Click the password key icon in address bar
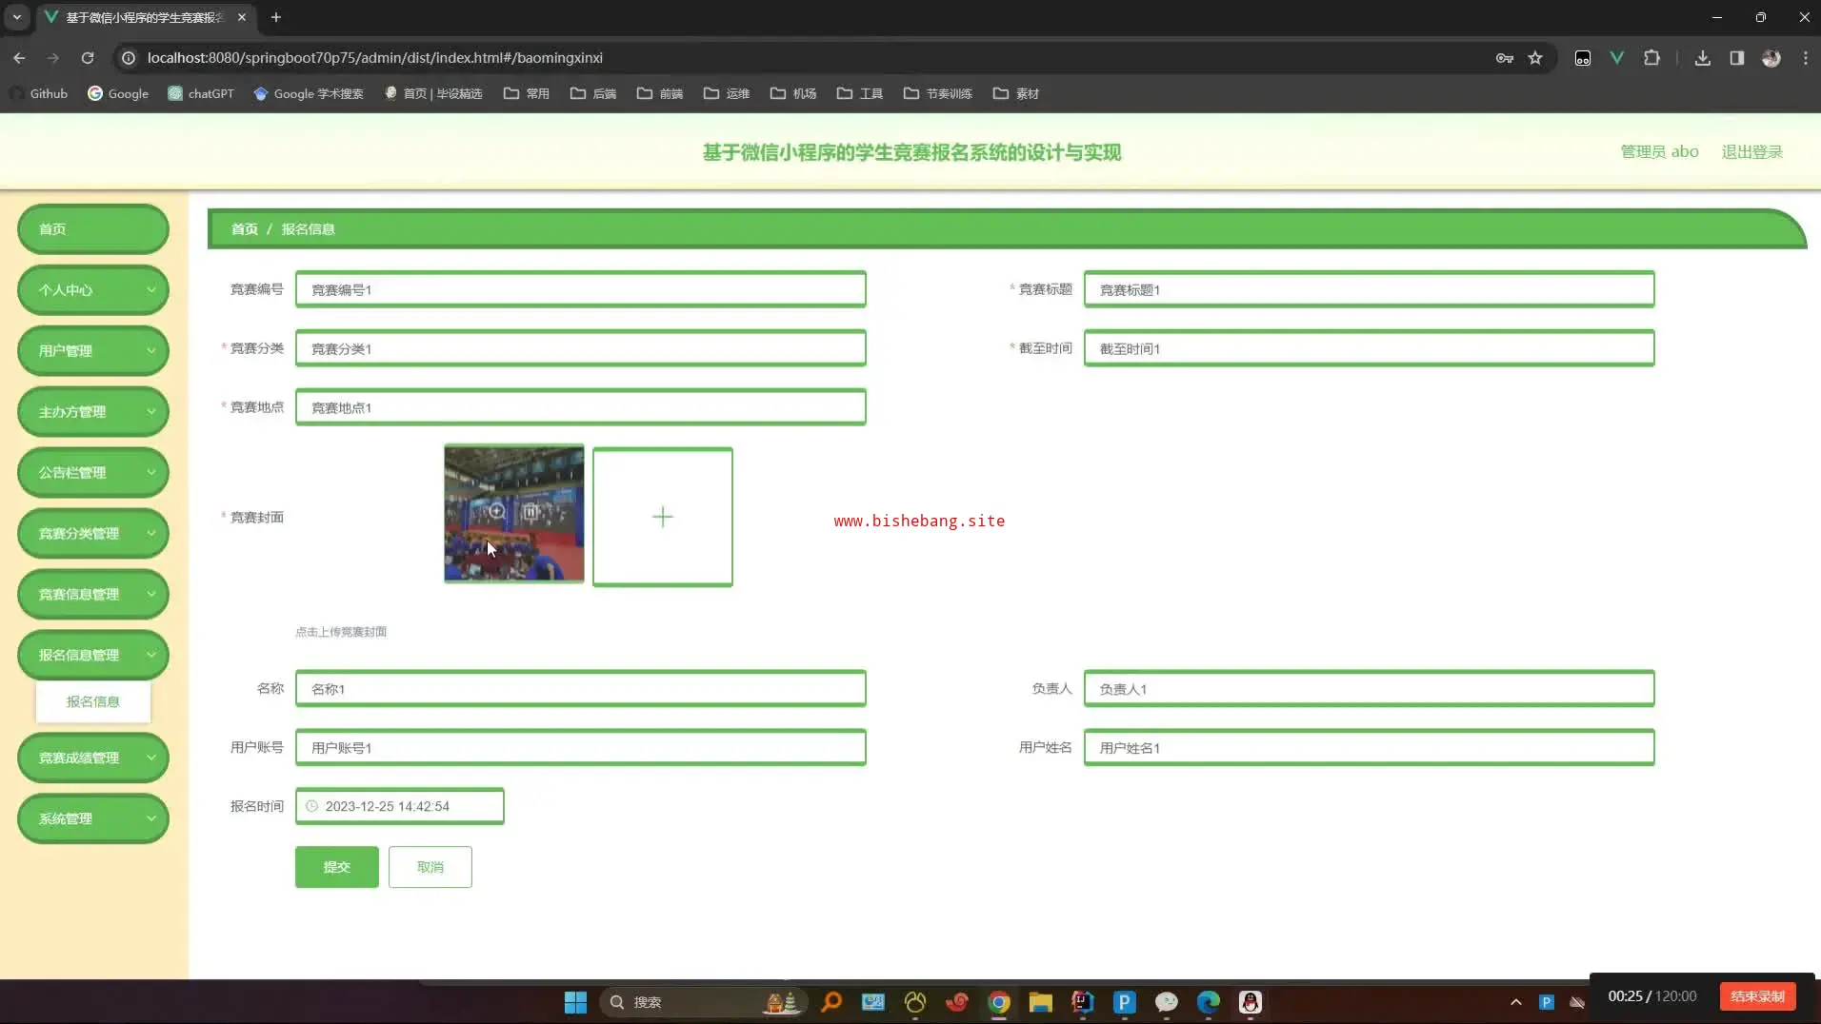This screenshot has height=1024, width=1821. click(1505, 58)
